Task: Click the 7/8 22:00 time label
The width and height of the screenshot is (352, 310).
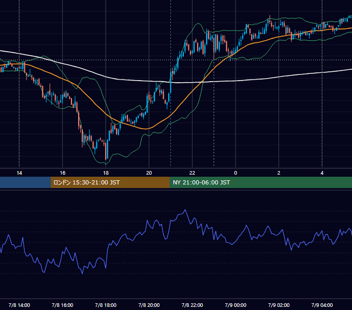Action: pyautogui.click(x=192, y=305)
